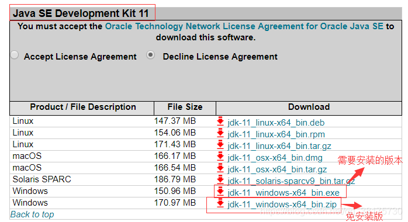This screenshot has width=408, height=222.
Task: Click the 166.54 MB file size cell
Action: (x=175, y=168)
